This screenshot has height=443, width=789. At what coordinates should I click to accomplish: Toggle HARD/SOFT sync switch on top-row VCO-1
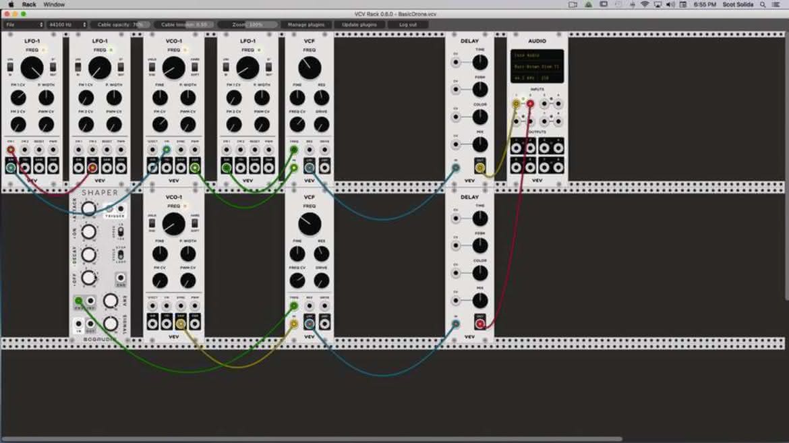195,67
